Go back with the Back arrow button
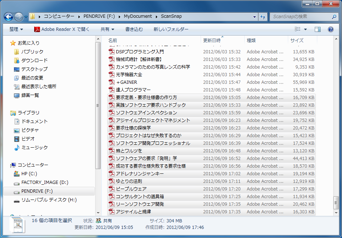Image resolution: width=342 pixels, height=238 pixels. 8,17
